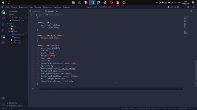Open the FileZilla taskbar icon
The height and width of the screenshot is (110, 197).
tap(118, 2)
